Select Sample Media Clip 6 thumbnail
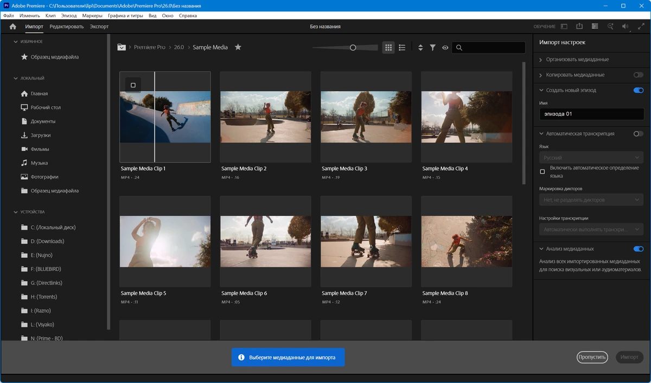This screenshot has width=651, height=383. coord(265,242)
